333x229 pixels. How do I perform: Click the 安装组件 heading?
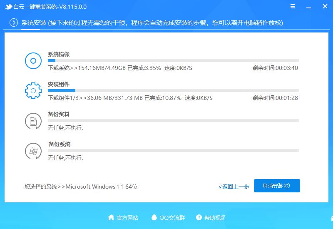click(59, 84)
